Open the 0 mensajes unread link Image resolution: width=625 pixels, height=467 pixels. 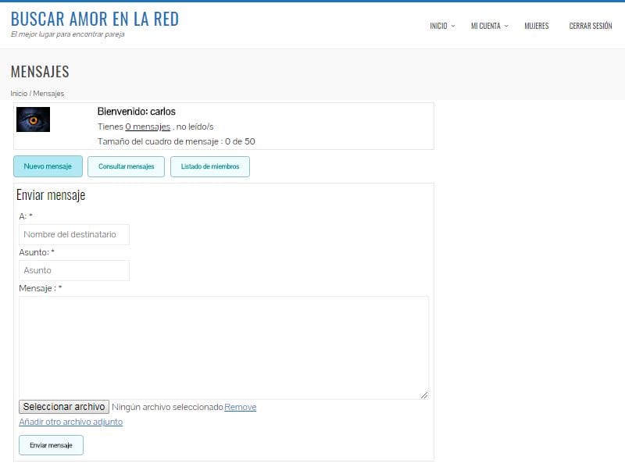coord(147,127)
